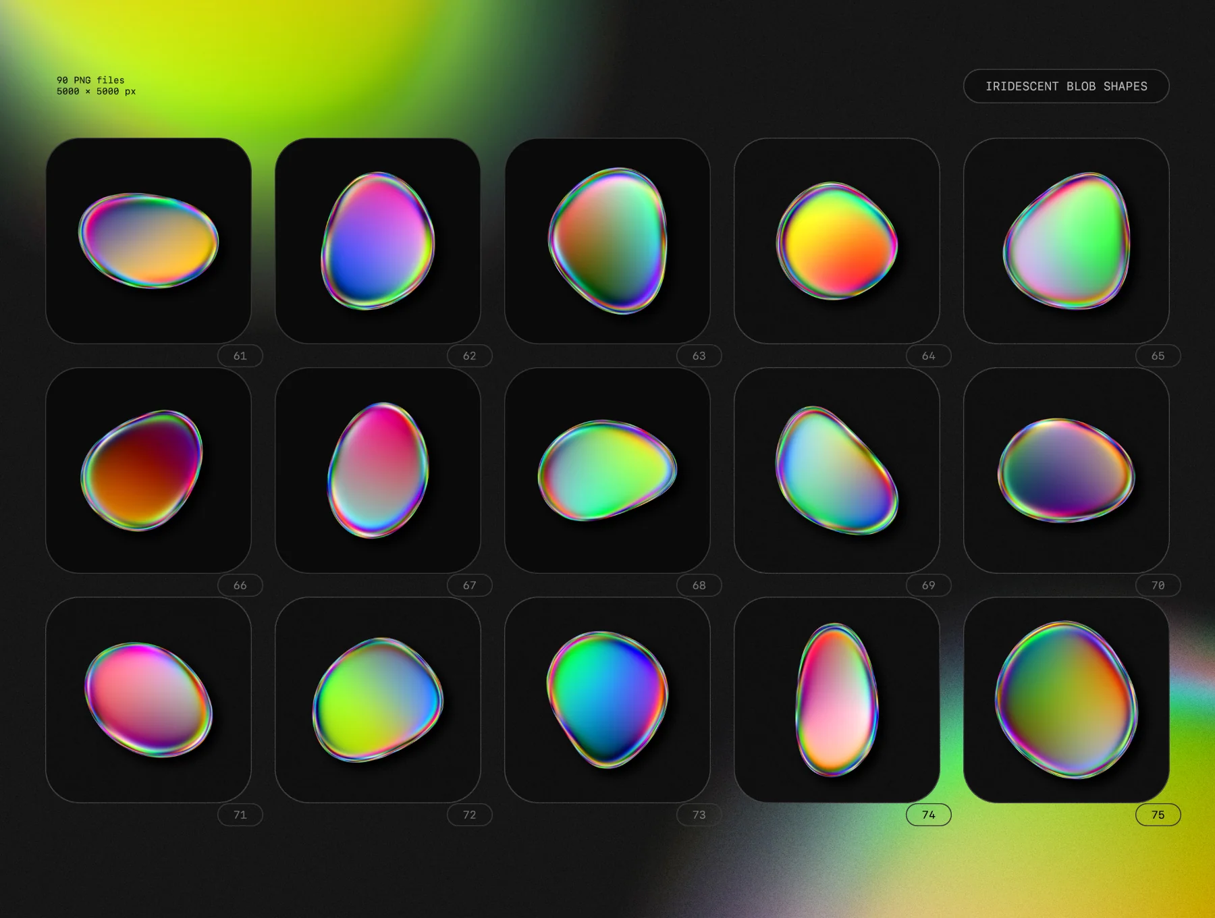Image resolution: width=1215 pixels, height=918 pixels.
Task: Select blob thumbnail 74
Action: click(x=837, y=700)
